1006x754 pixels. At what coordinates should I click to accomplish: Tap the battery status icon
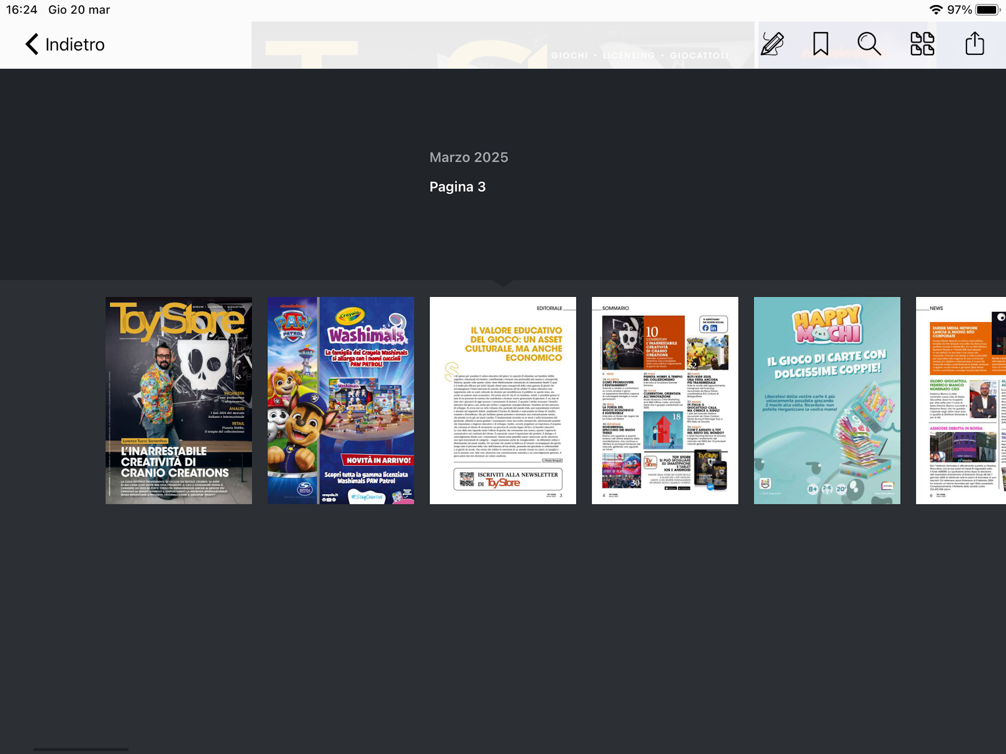tap(987, 10)
